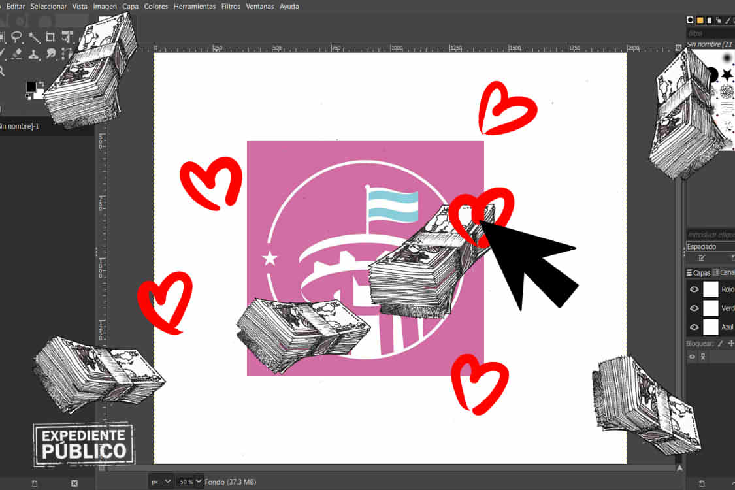Open the Patterns dockable tab

coord(700,20)
